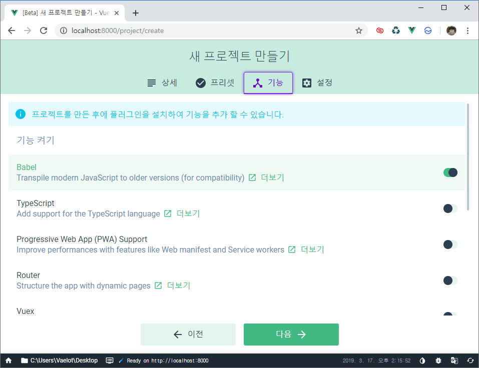Viewport: 479px width, 368px height.
Task: Open Router's external link icon
Action: 158,285
